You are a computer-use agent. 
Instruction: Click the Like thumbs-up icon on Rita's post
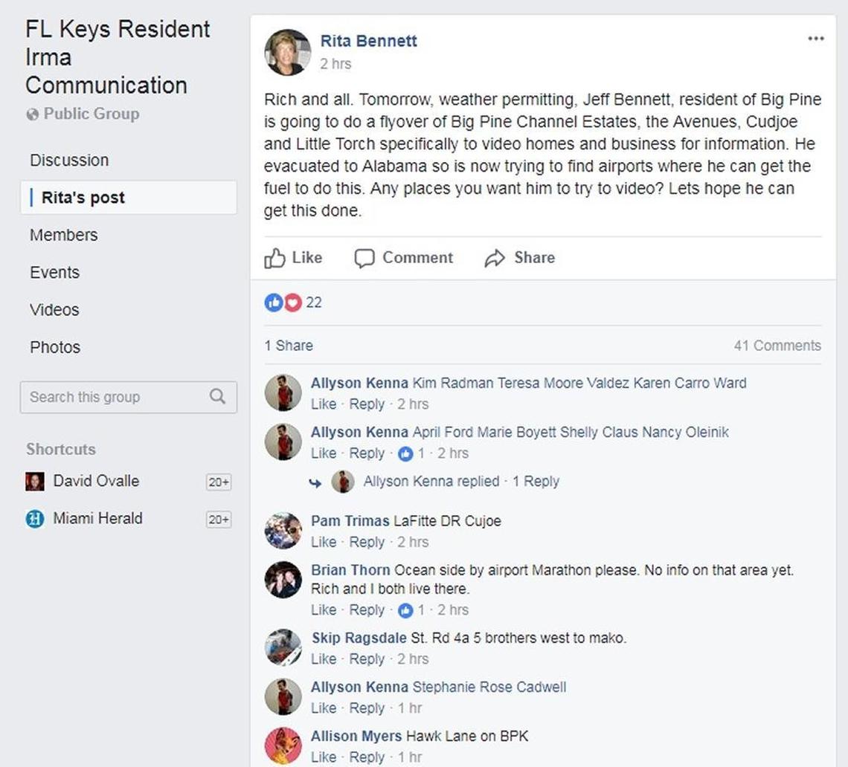[274, 258]
